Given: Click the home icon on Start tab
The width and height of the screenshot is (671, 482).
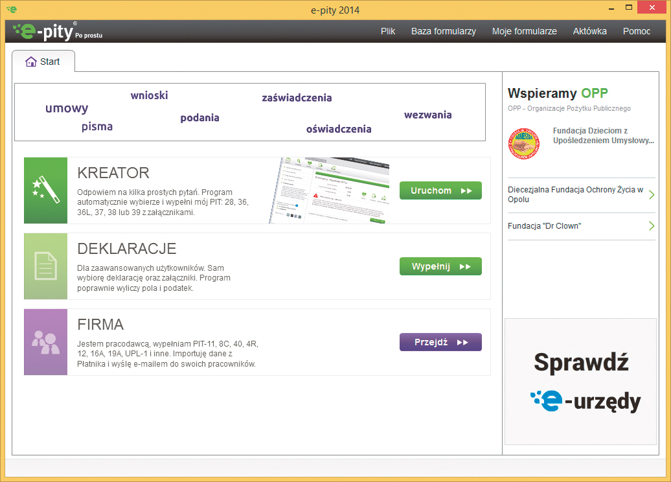Looking at the screenshot, I should pyautogui.click(x=30, y=62).
